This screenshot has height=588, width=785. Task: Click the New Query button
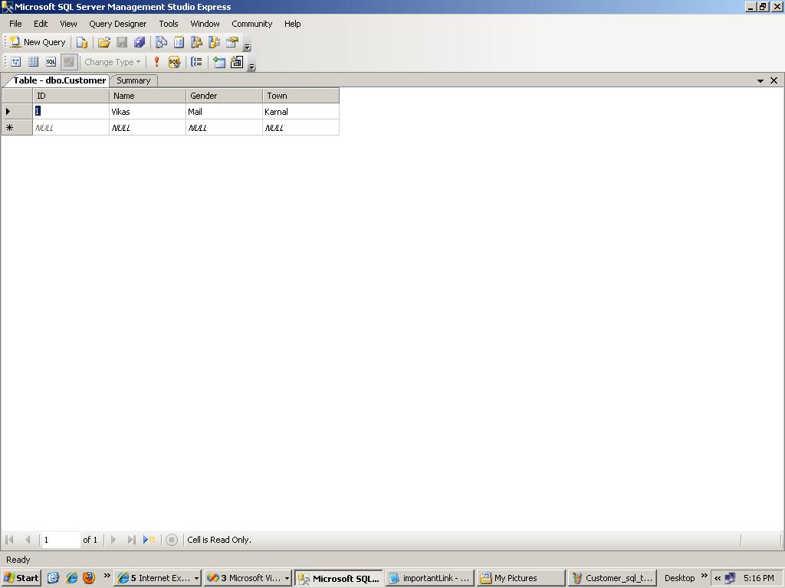(x=38, y=43)
